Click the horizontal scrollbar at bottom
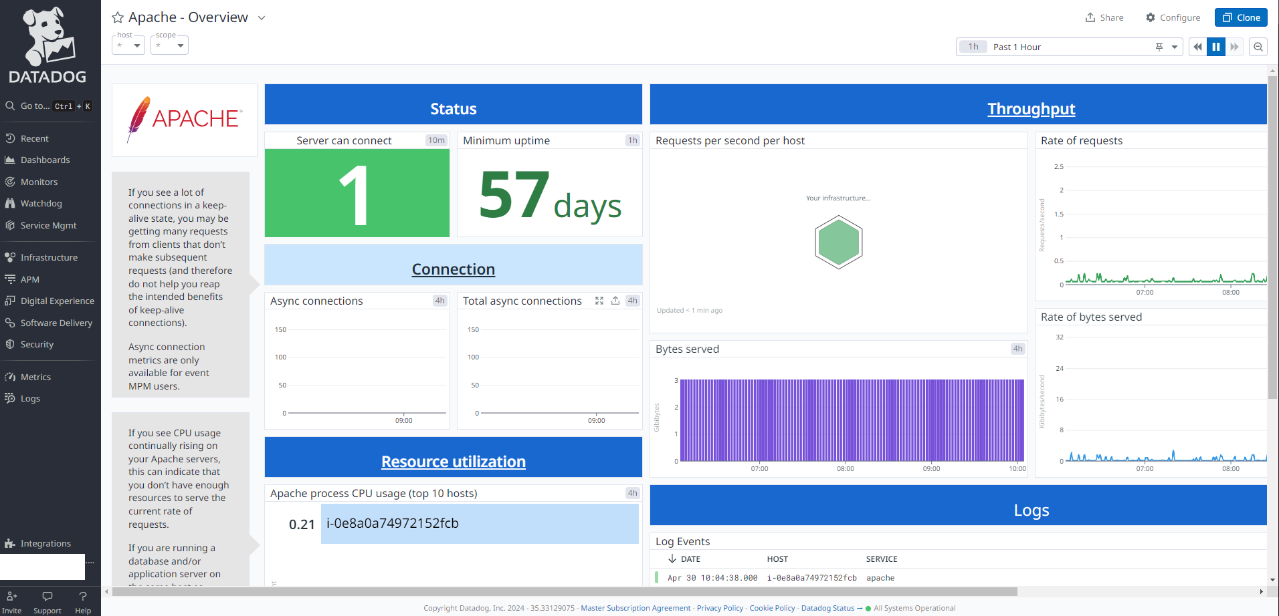 click(564, 592)
